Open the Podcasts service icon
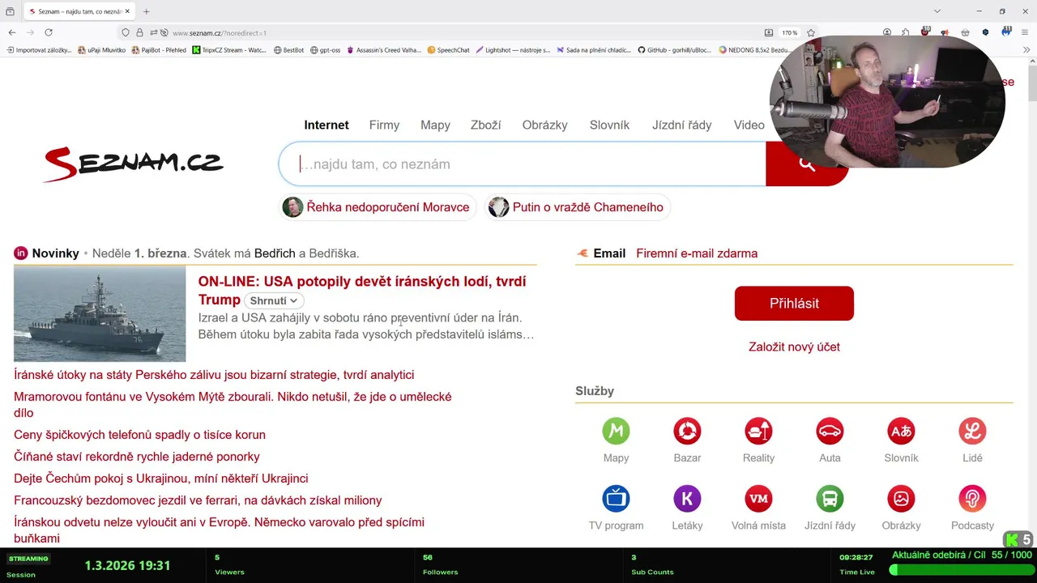Screen dimensions: 1037x583 972,498
